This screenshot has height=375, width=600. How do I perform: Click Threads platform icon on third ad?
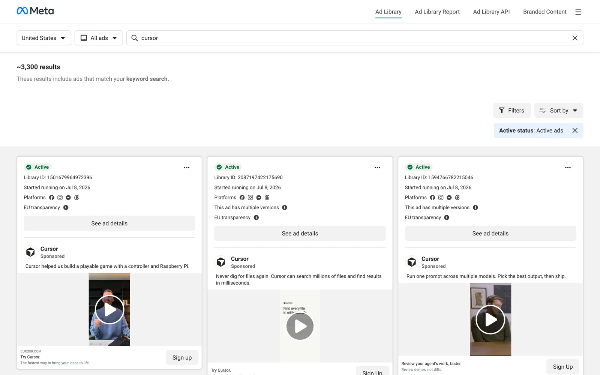pos(457,198)
